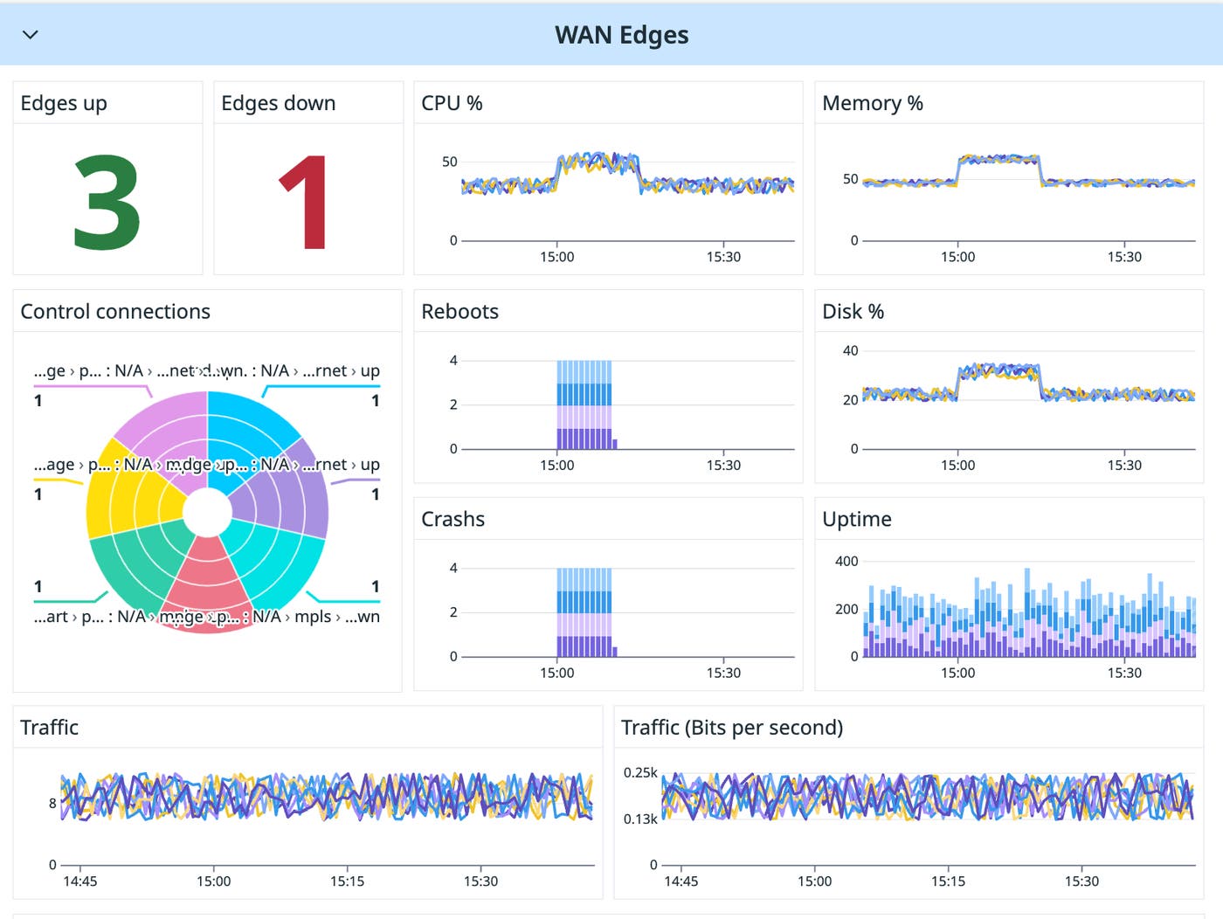This screenshot has width=1223, height=919.
Task: Open the CPU % widget title
Action: [452, 103]
